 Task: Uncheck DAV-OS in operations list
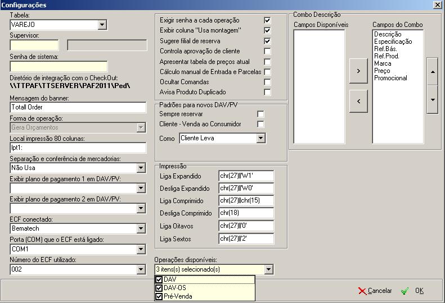(159, 288)
